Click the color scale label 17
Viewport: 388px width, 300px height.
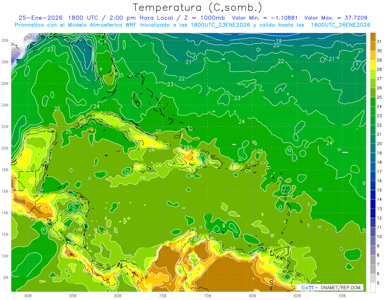click(x=380, y=172)
